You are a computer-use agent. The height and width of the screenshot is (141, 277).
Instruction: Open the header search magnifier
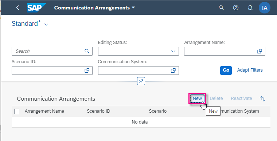pos(221,8)
